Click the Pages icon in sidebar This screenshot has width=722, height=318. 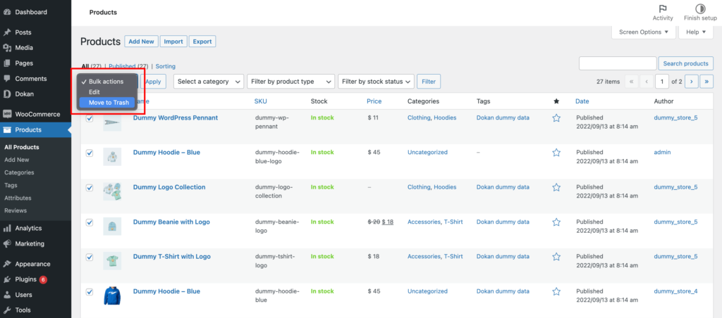pos(7,63)
